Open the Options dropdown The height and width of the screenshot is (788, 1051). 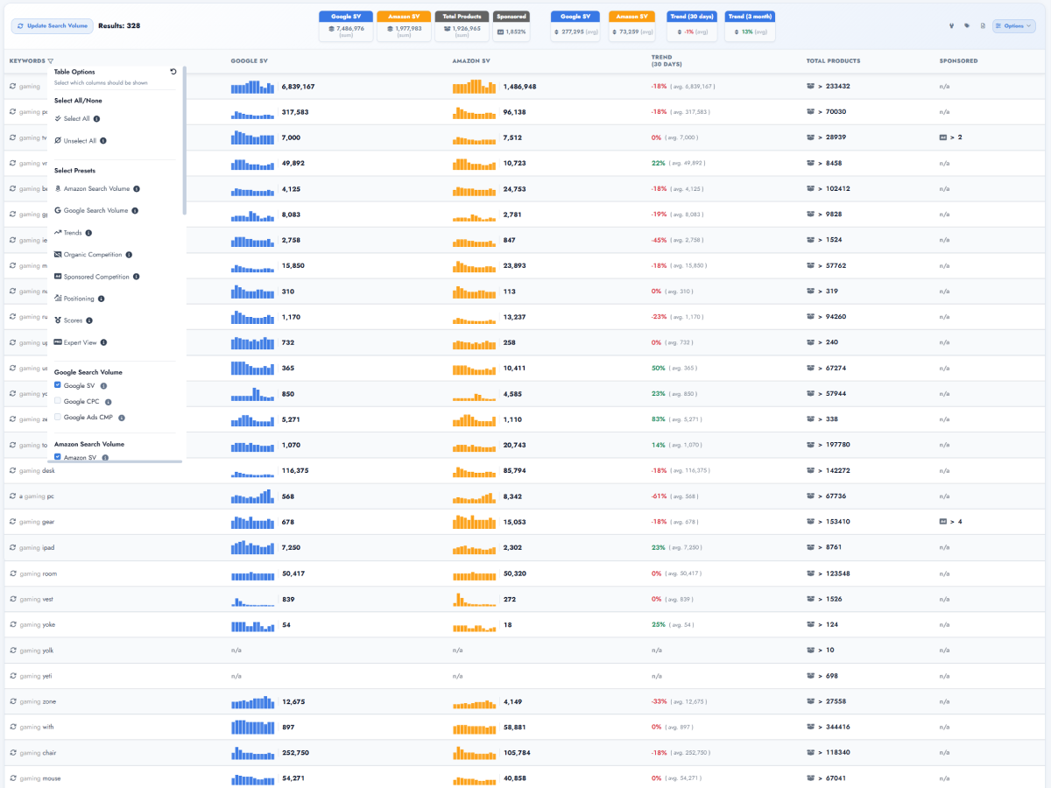[x=1014, y=26]
